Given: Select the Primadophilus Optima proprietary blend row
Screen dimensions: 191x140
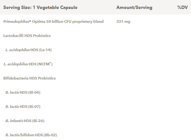Looking at the screenshot, I should tap(95, 22).
